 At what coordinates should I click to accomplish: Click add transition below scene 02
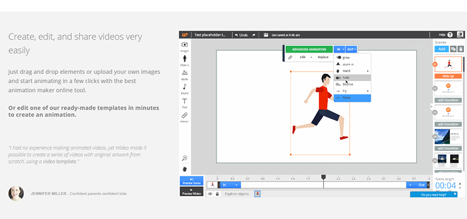coord(448,100)
